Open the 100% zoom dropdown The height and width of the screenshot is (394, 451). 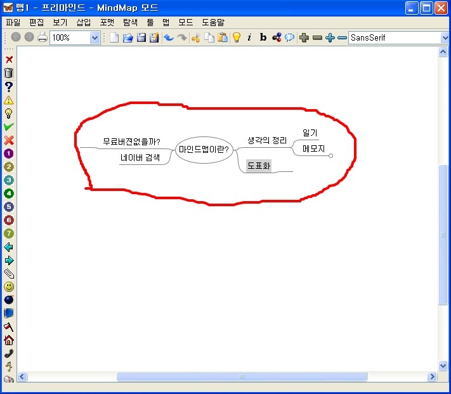point(95,37)
